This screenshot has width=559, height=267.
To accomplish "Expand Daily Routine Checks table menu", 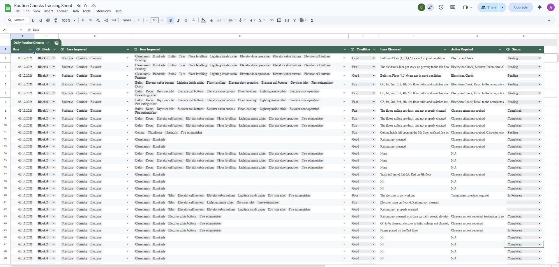I will coord(48,43).
